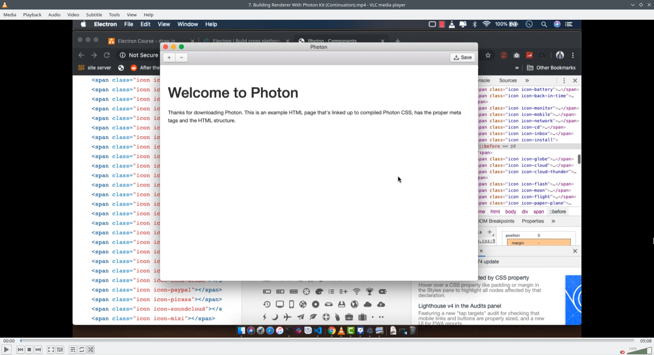Click the Wi-Fi status icon in menu bar
This screenshot has height=355, width=654.
pos(486,24)
